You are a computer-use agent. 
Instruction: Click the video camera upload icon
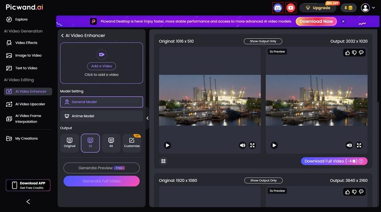click(102, 55)
